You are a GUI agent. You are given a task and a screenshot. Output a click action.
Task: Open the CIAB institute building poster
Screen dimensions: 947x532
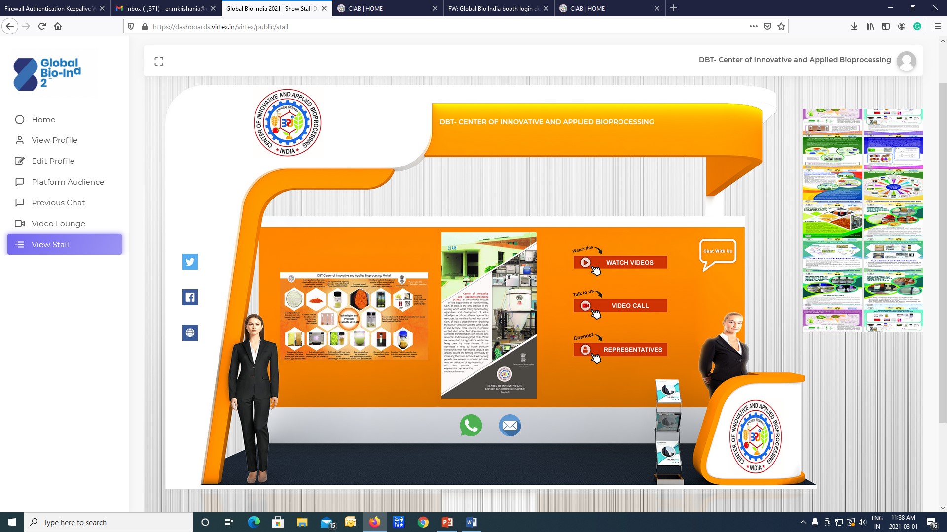(489, 315)
